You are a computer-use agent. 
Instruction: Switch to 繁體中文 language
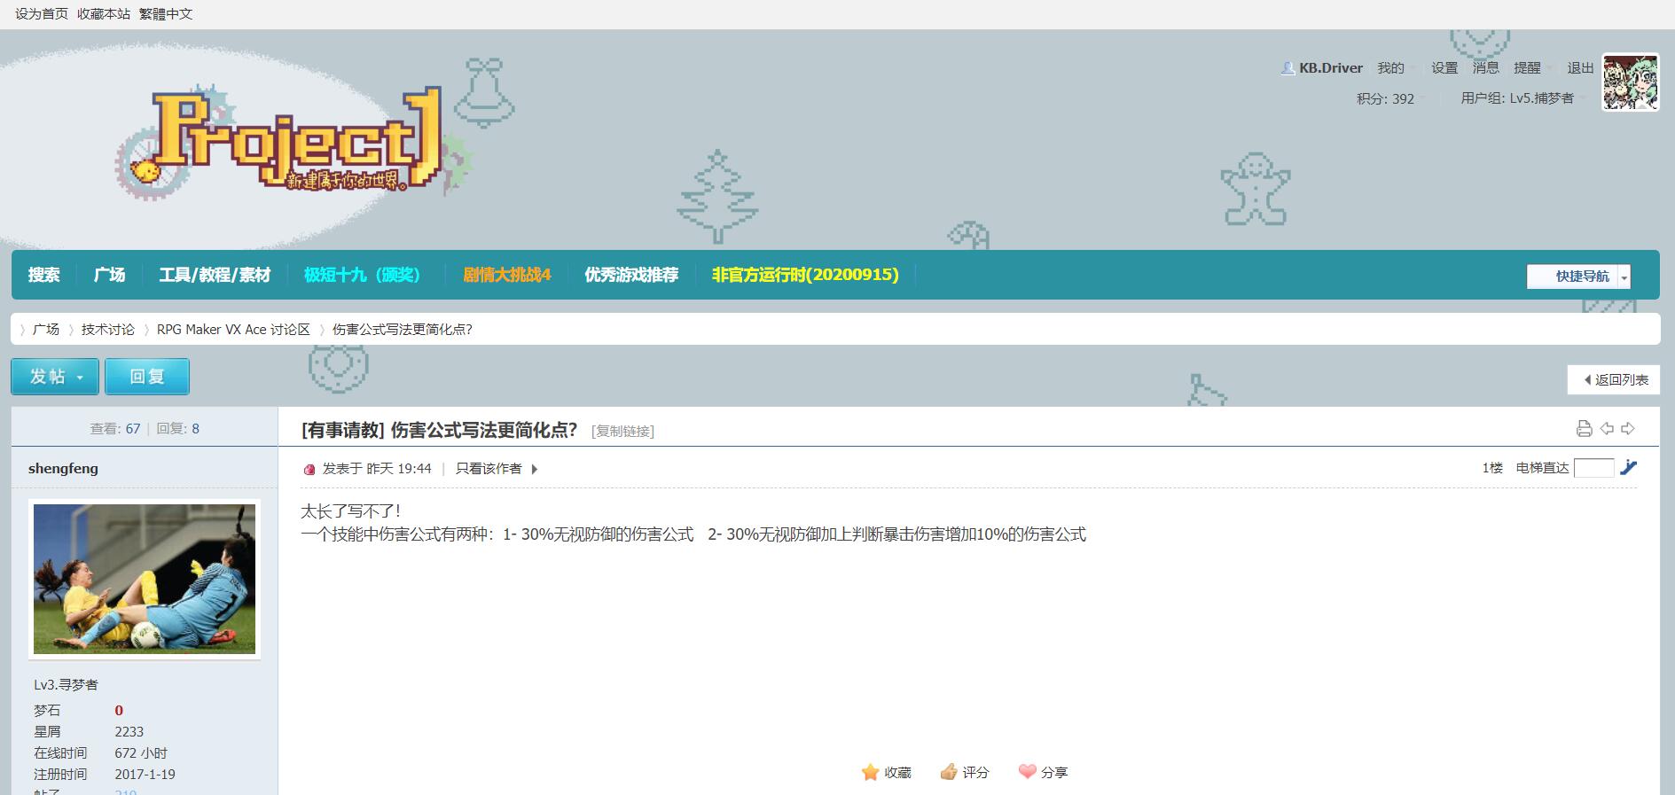coord(166,14)
